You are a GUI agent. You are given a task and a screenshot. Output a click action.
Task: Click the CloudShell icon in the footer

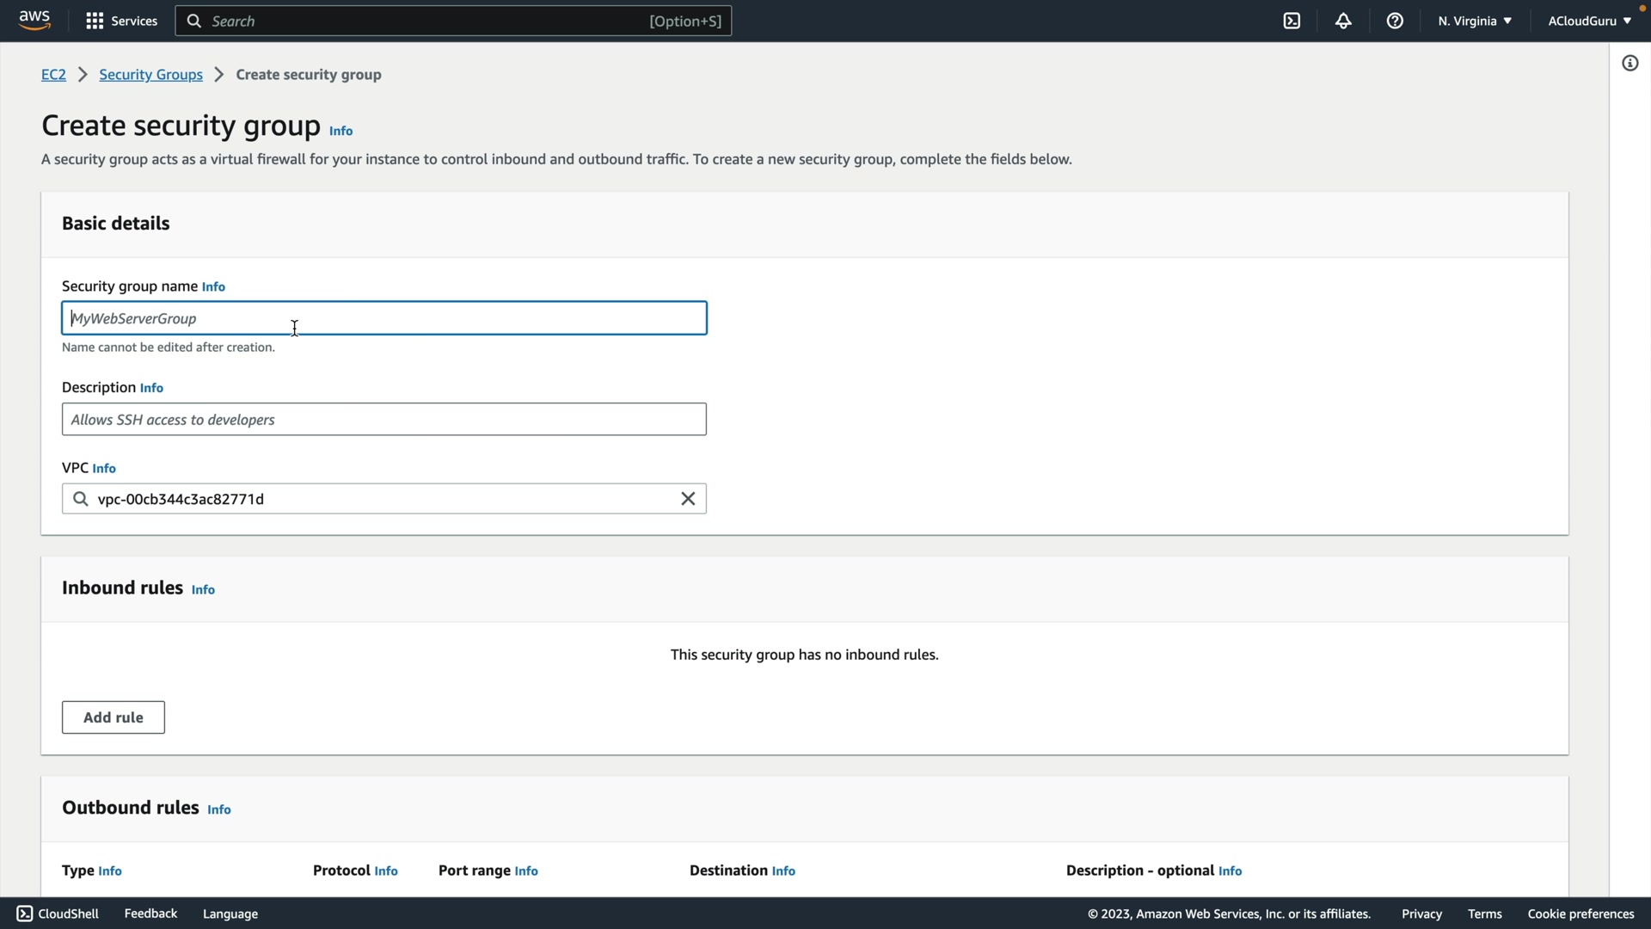tap(25, 914)
